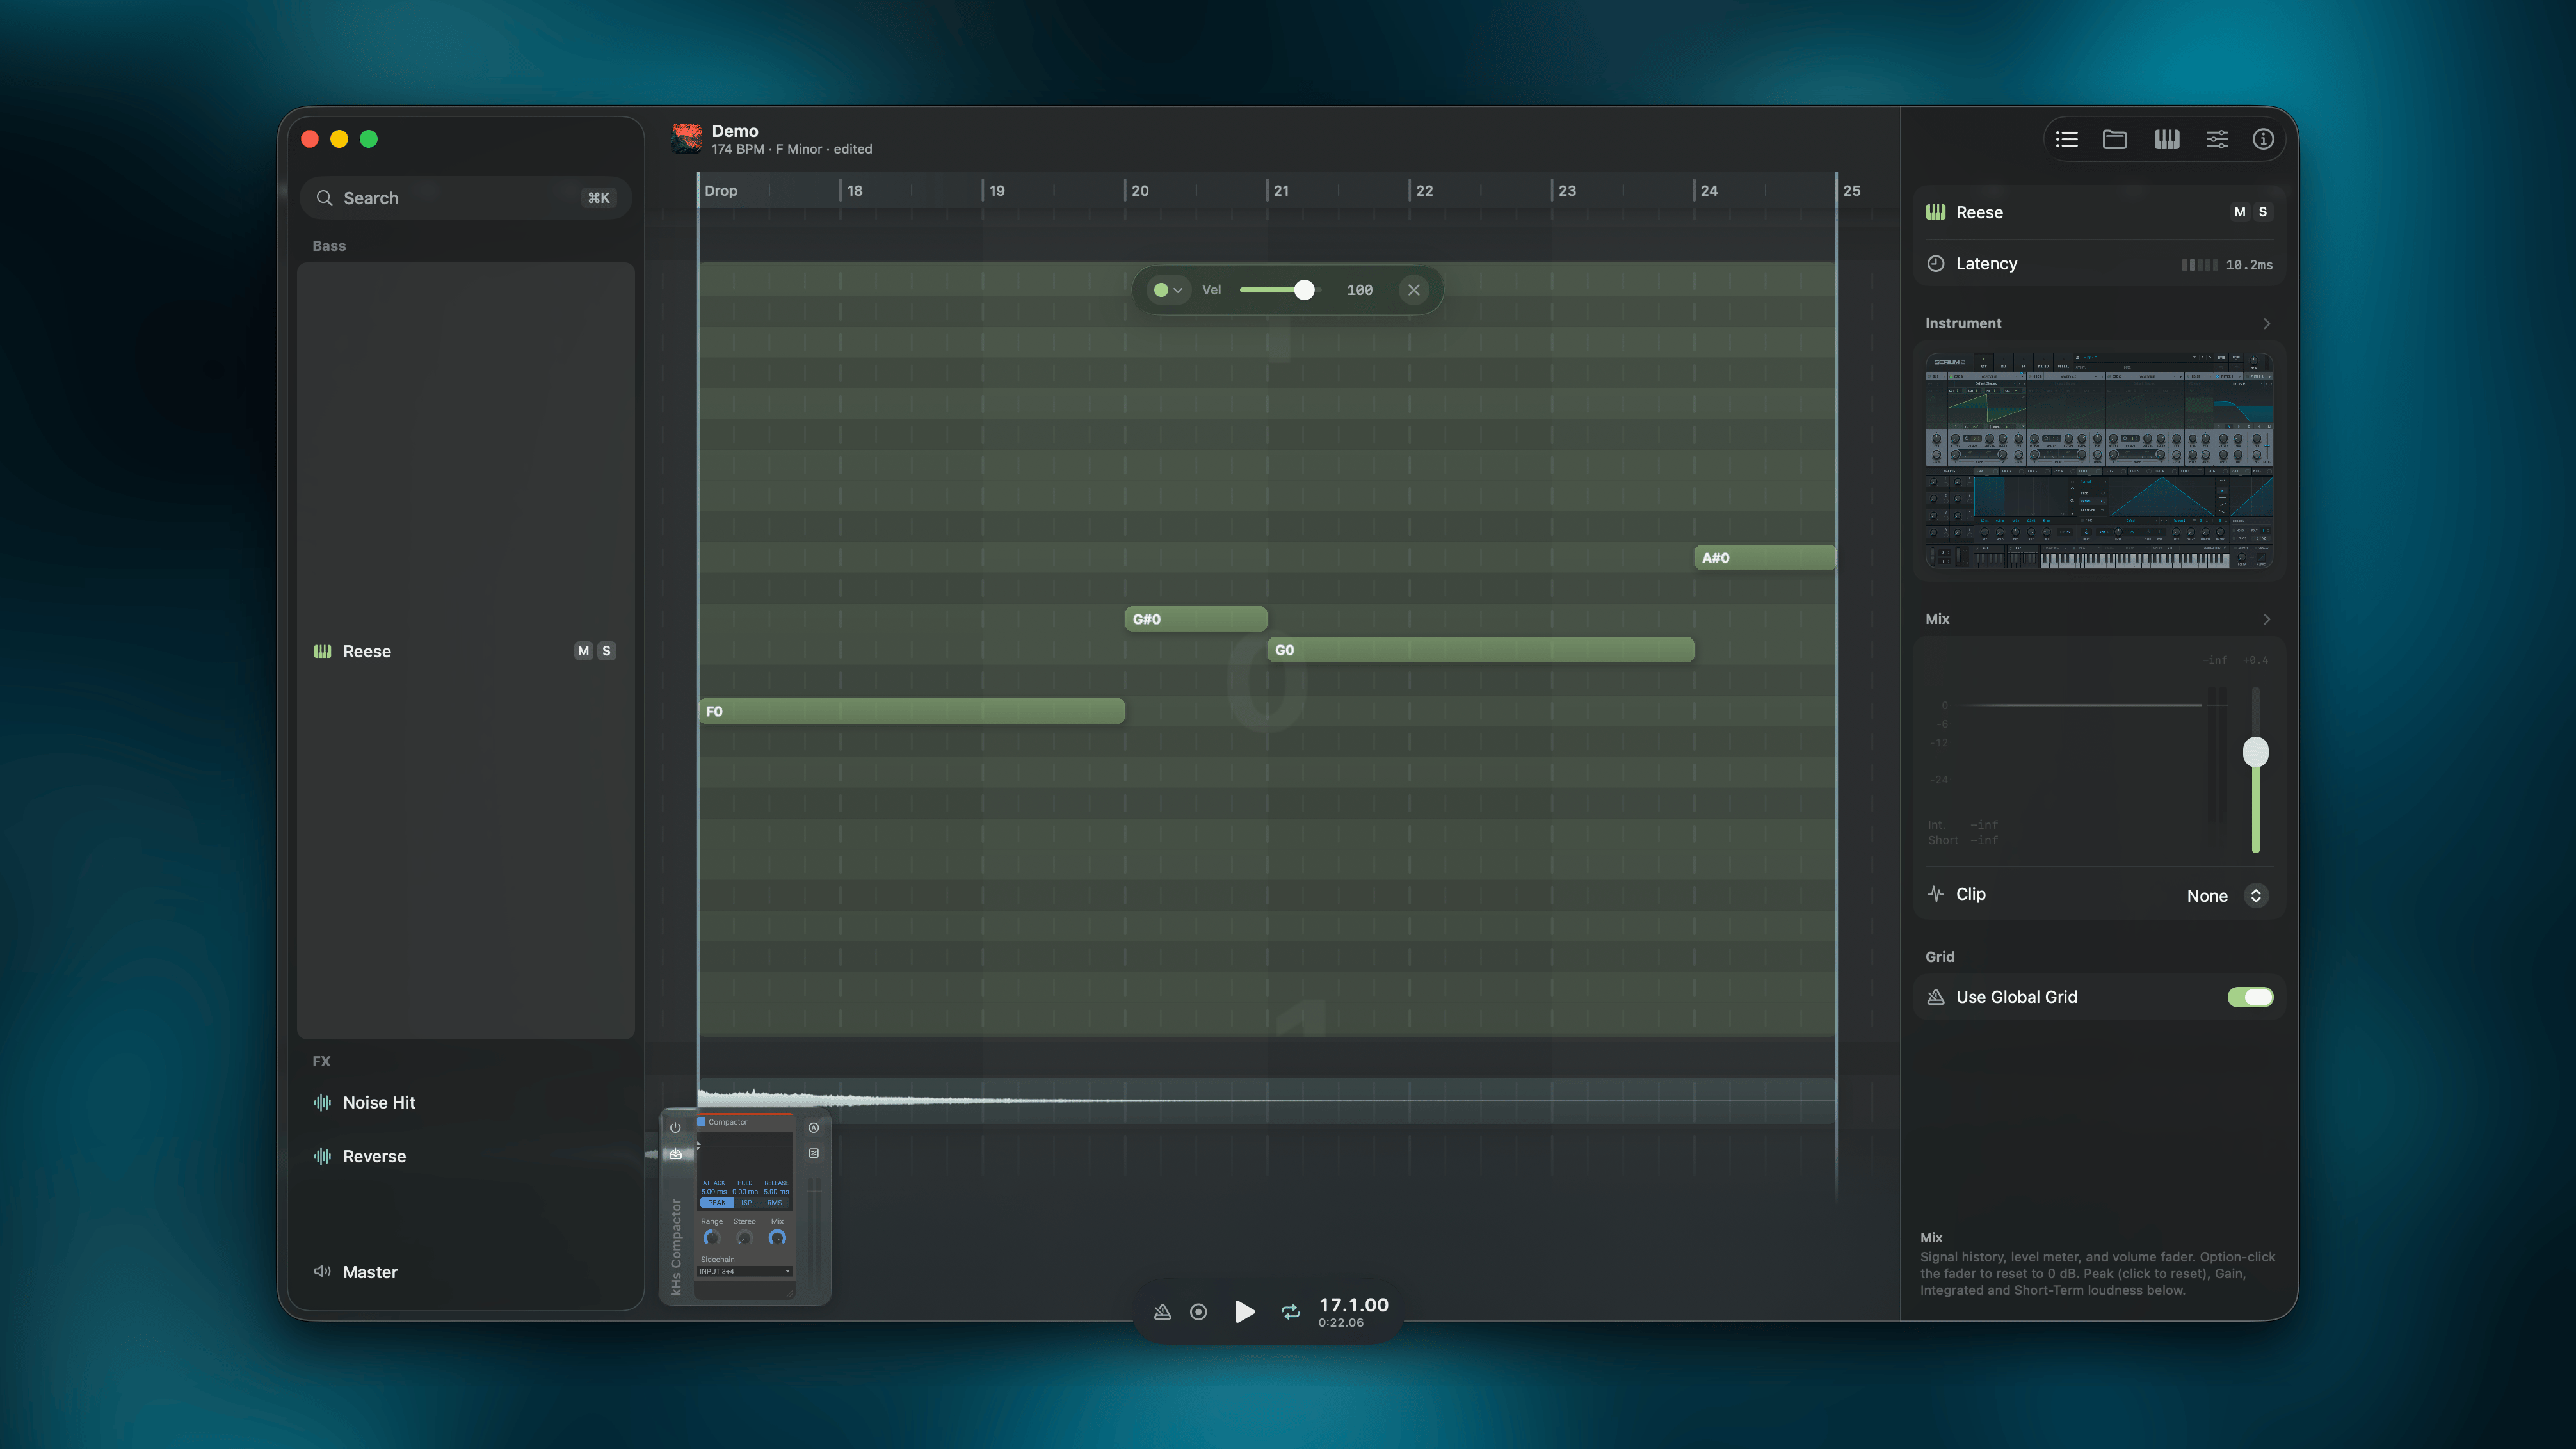
Task: Expand the Instrument section chevron
Action: (x=2266, y=324)
